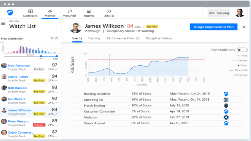The height and width of the screenshot is (141, 251).
Task: Click the Speeding row KT source icon
Action: (226, 100)
